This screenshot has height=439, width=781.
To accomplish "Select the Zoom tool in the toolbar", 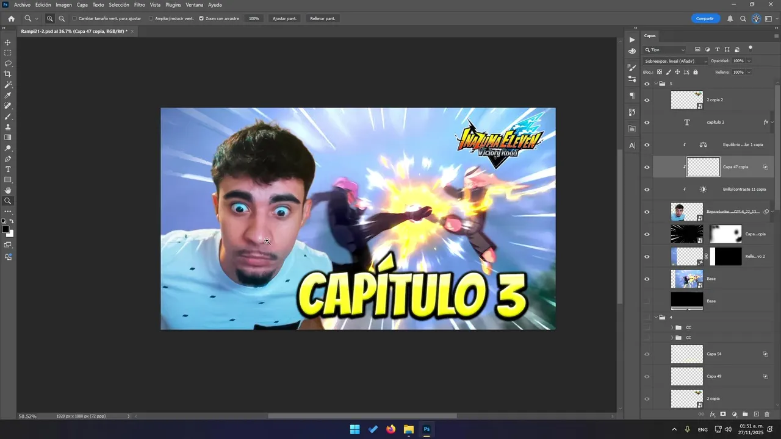I will [8, 201].
